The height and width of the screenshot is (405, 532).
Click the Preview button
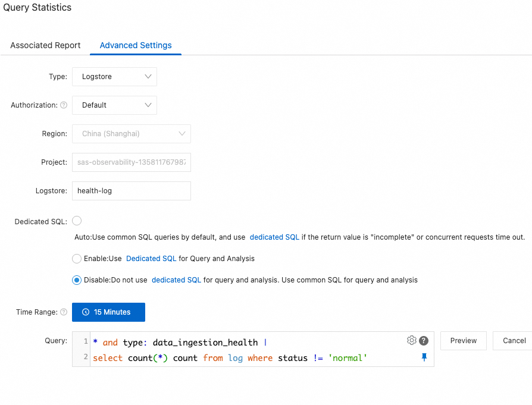(463, 341)
